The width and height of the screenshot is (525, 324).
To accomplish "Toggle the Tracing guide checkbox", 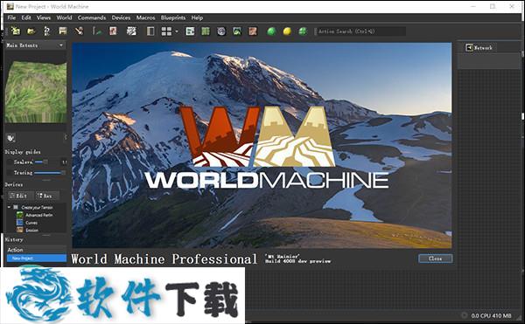I will (x=10, y=173).
